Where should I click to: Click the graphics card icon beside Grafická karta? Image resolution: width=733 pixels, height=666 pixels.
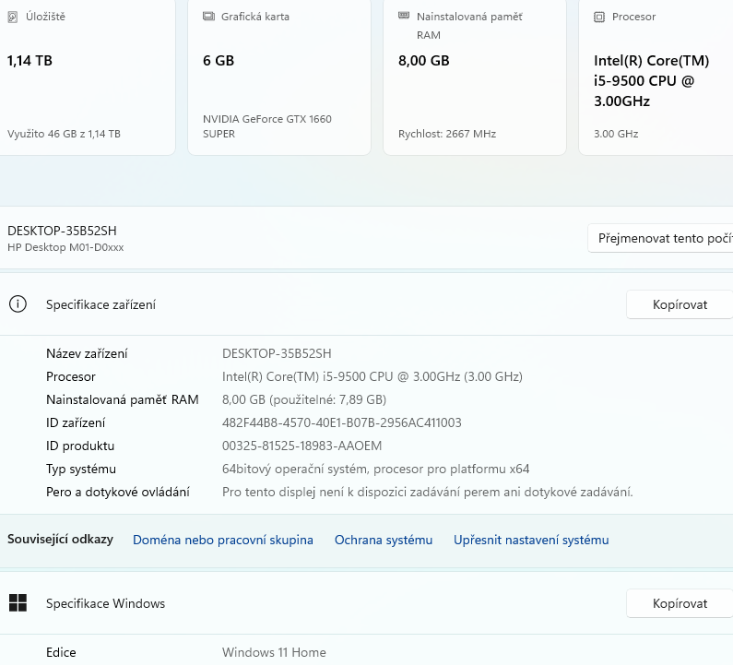(x=208, y=17)
